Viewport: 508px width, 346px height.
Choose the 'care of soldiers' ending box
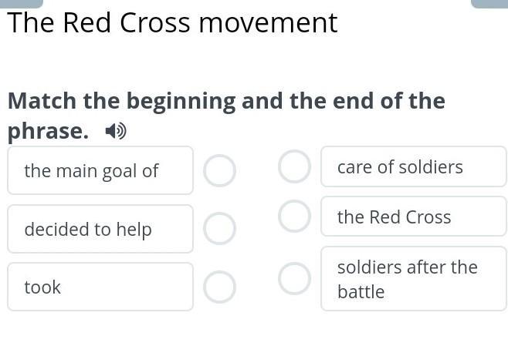click(413, 166)
